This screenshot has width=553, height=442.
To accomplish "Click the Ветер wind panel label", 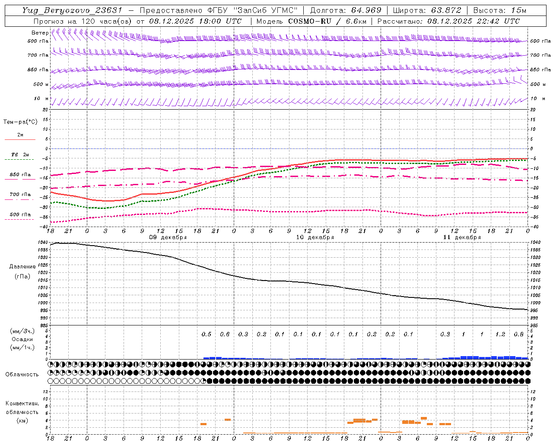I will point(40,33).
